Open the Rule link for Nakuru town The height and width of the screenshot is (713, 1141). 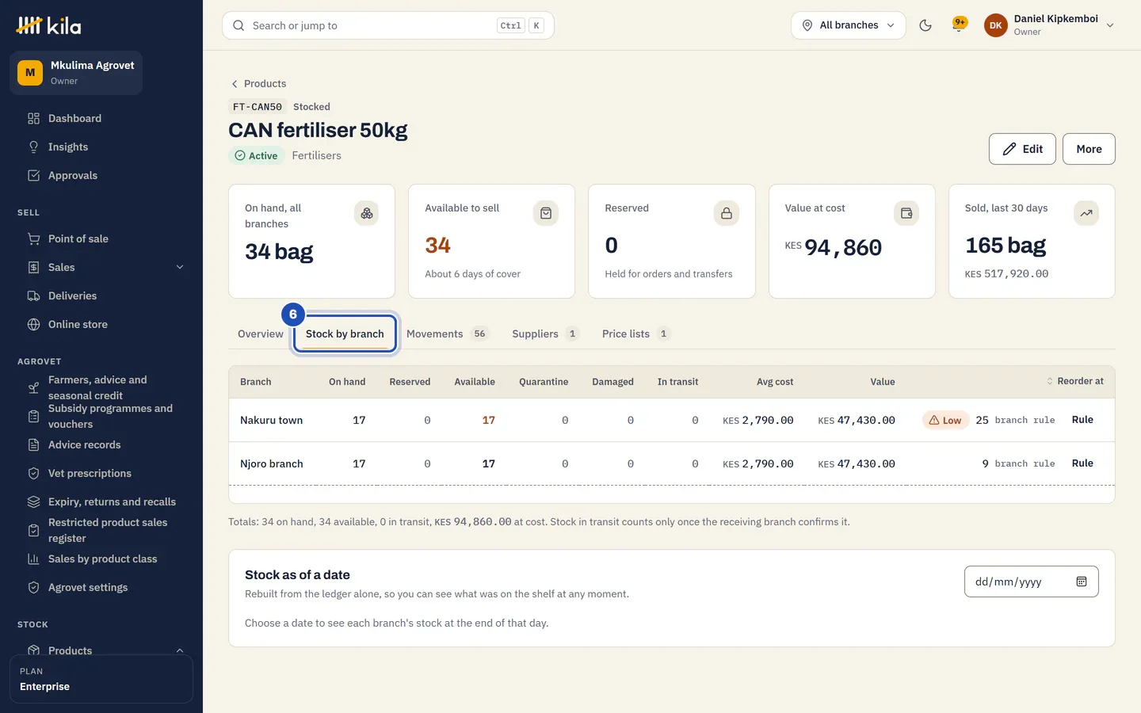pos(1082,420)
